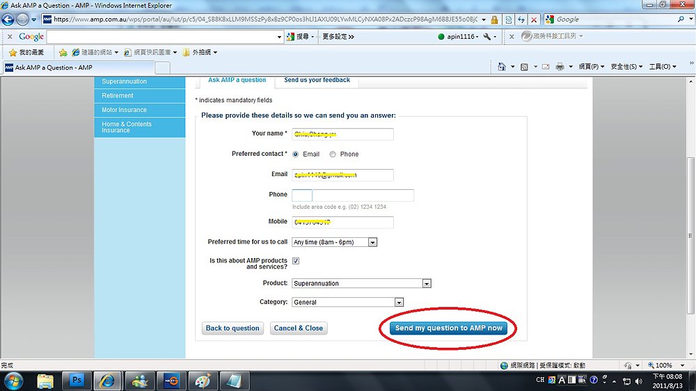Click the Phone area code field
696x391 pixels.
(x=302, y=195)
